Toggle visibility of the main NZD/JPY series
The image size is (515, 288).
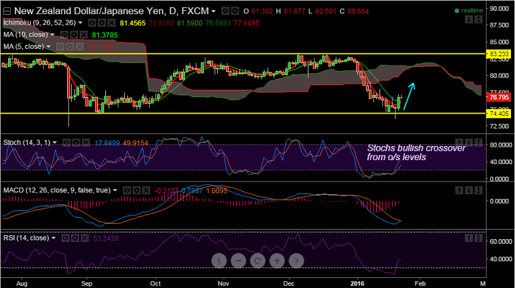click(225, 11)
